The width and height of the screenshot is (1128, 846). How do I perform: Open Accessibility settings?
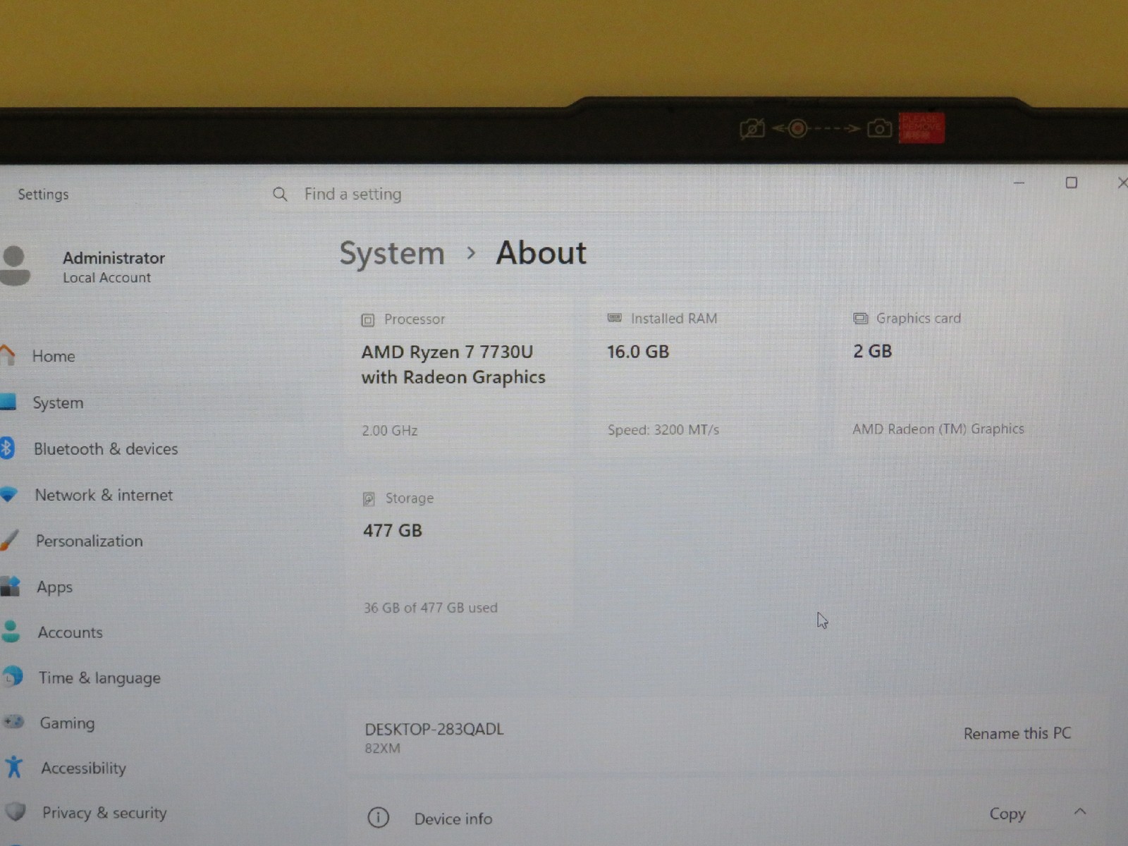pos(83,768)
